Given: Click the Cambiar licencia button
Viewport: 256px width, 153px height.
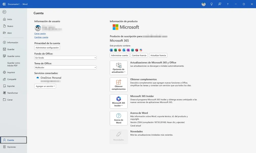Looking at the screenshot, I should coord(139,55).
